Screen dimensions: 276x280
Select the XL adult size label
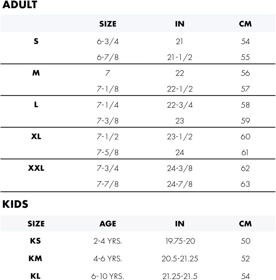36,137
